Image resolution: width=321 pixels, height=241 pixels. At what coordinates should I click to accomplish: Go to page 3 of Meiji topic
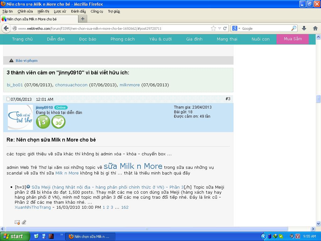tap(112, 207)
